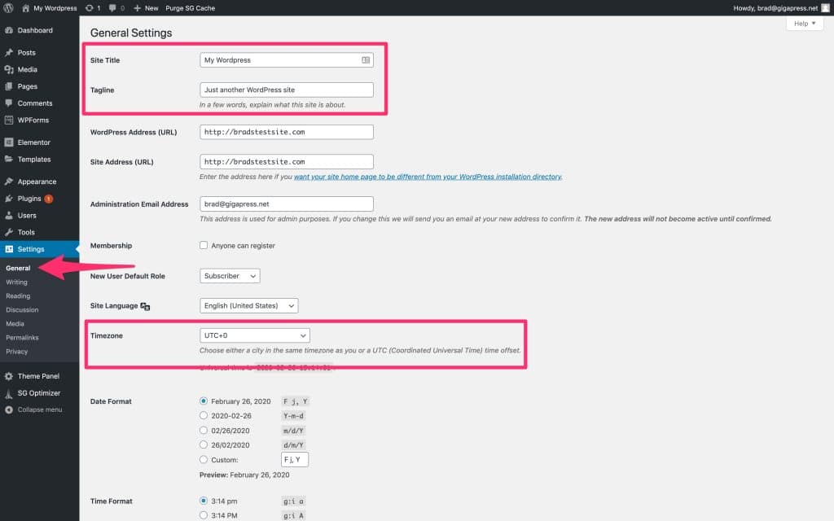
Task: Expand the Help dropdown tab
Action: pos(805,24)
